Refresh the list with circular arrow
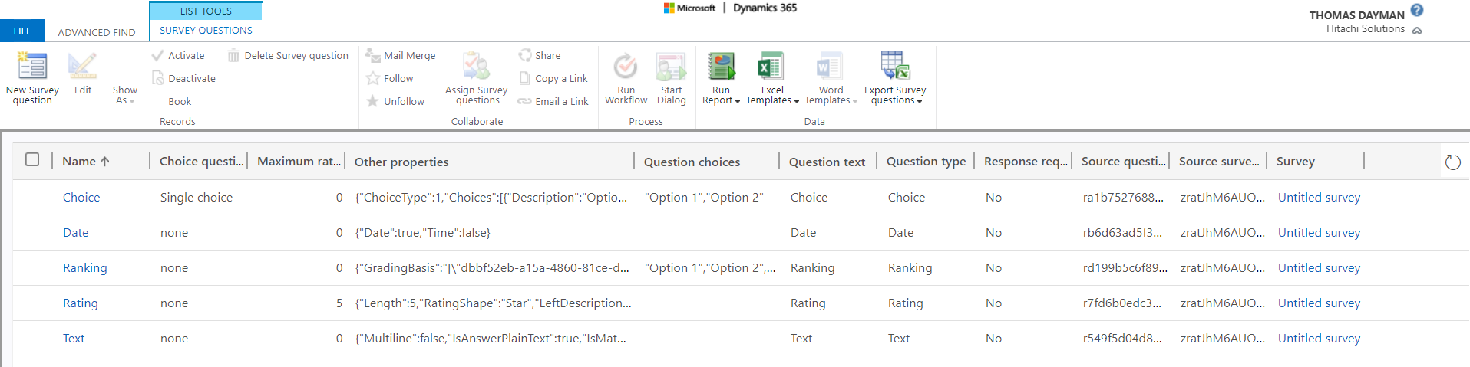This screenshot has height=367, width=1470. click(1452, 162)
